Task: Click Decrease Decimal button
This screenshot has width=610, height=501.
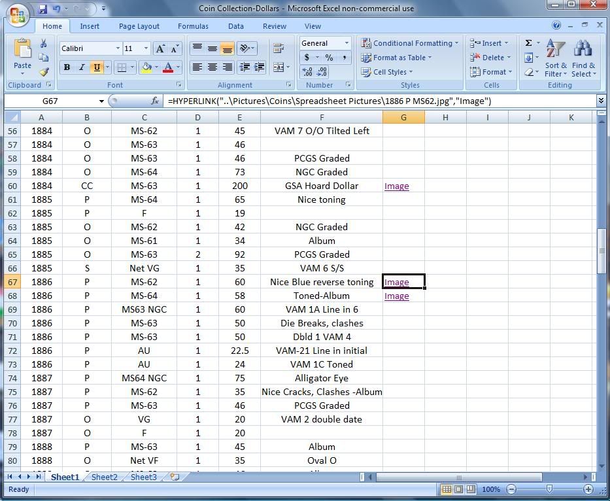Action: (x=322, y=72)
